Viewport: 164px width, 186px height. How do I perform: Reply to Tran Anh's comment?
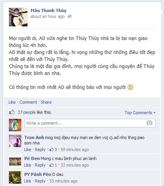pos(40,149)
